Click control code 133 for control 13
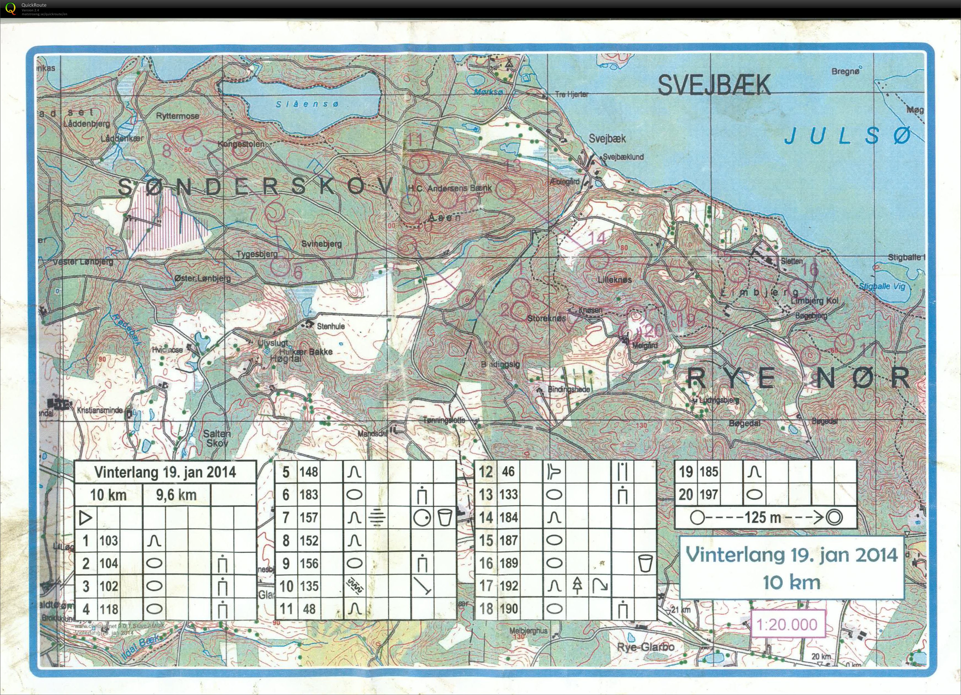 pos(508,494)
